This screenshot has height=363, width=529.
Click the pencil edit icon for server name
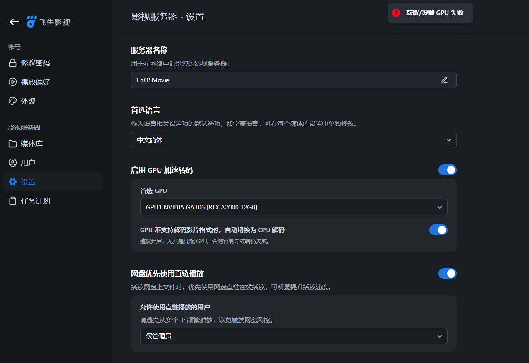tap(444, 80)
